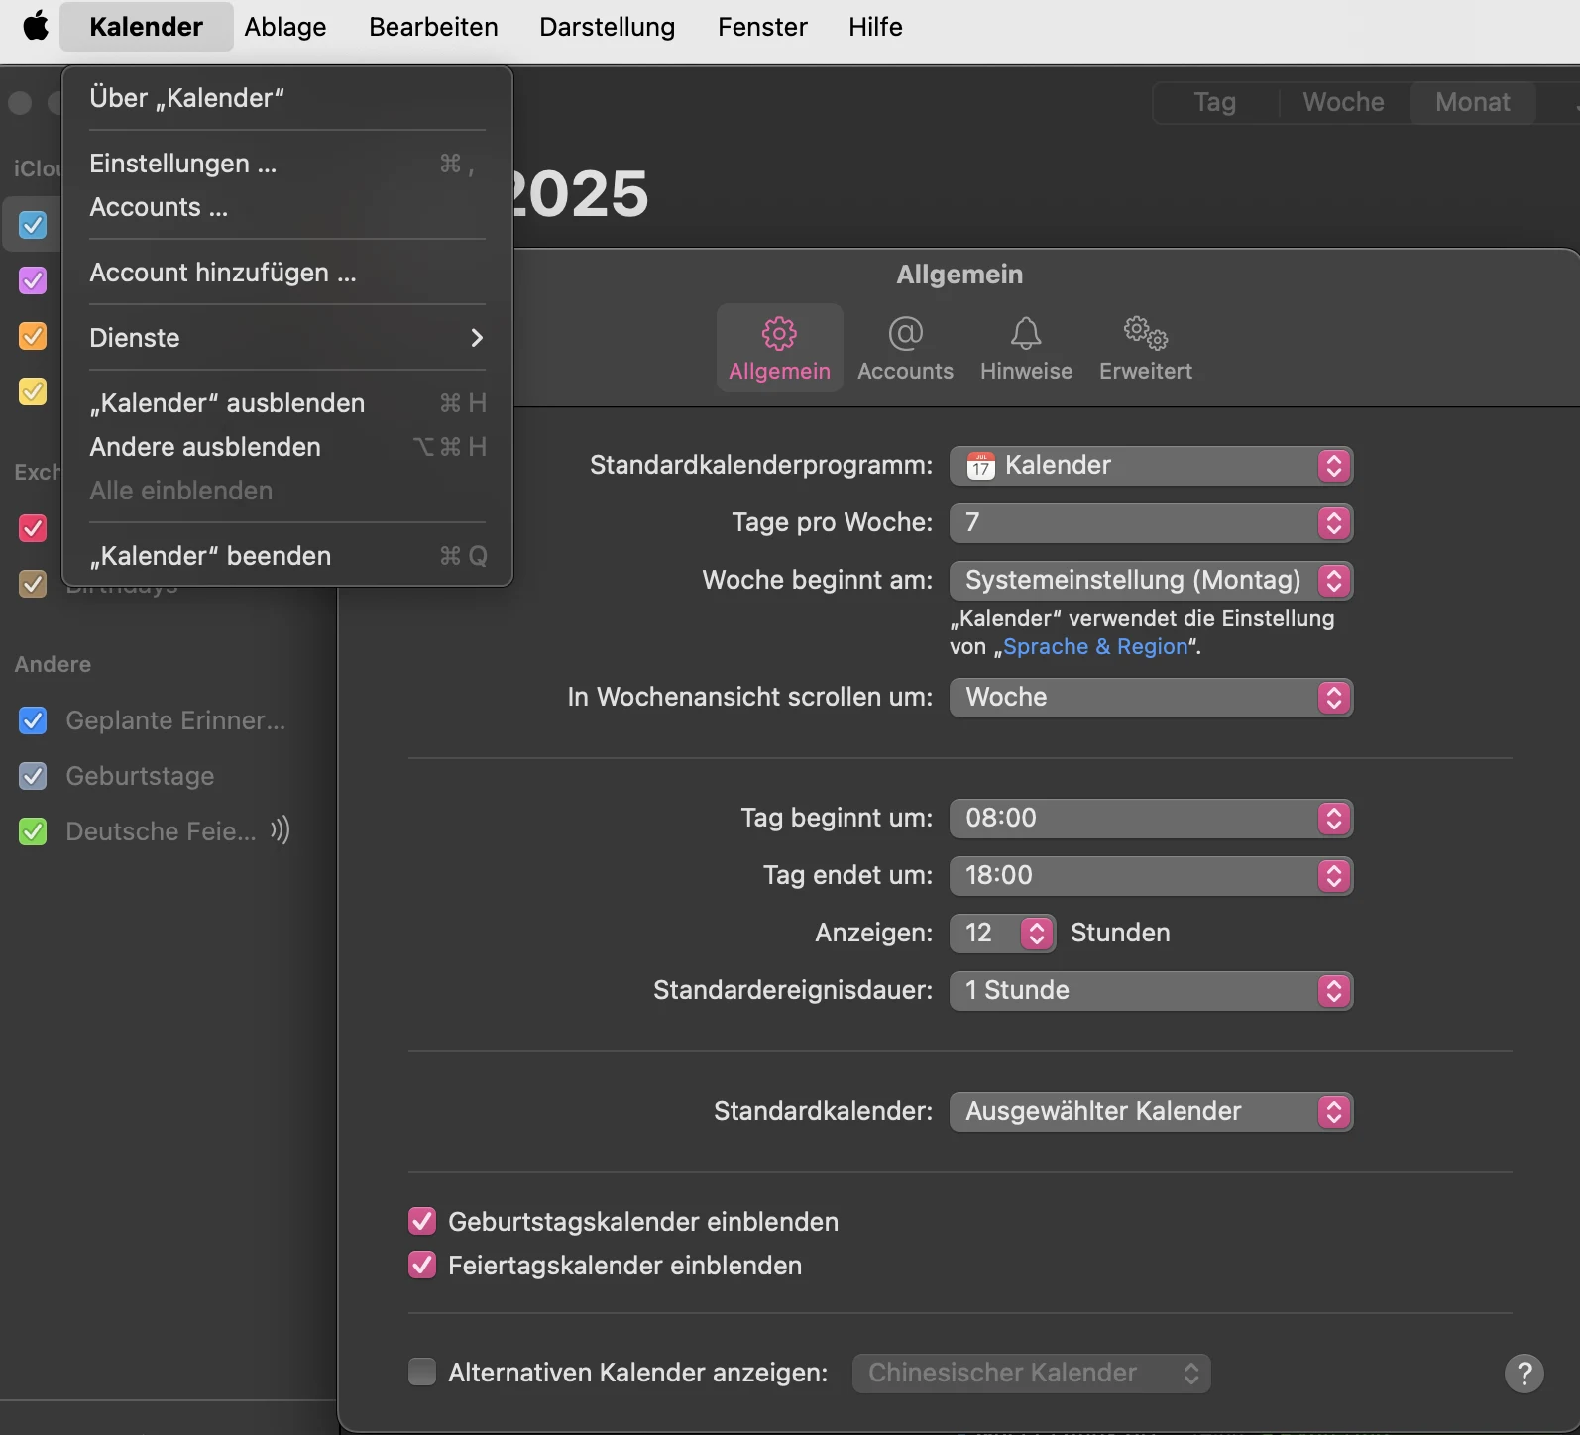Choose Über „Kalender“ menu entry

(287, 98)
